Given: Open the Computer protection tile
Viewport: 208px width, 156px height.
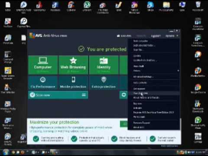Looking at the screenshot, I should click(43, 65).
